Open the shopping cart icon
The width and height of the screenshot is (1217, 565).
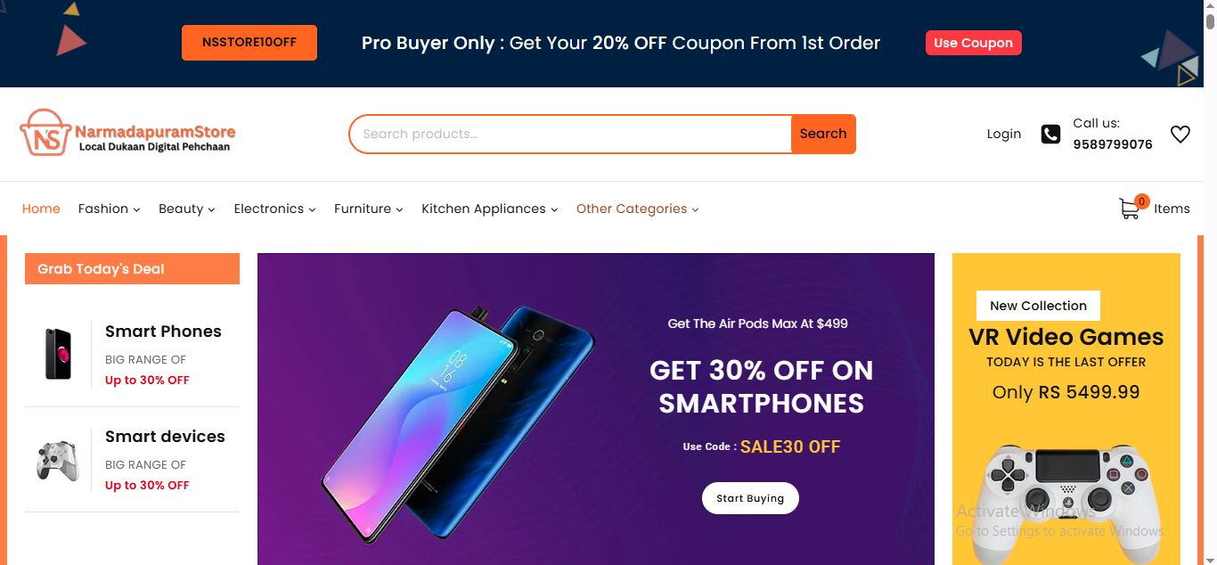(1129, 209)
